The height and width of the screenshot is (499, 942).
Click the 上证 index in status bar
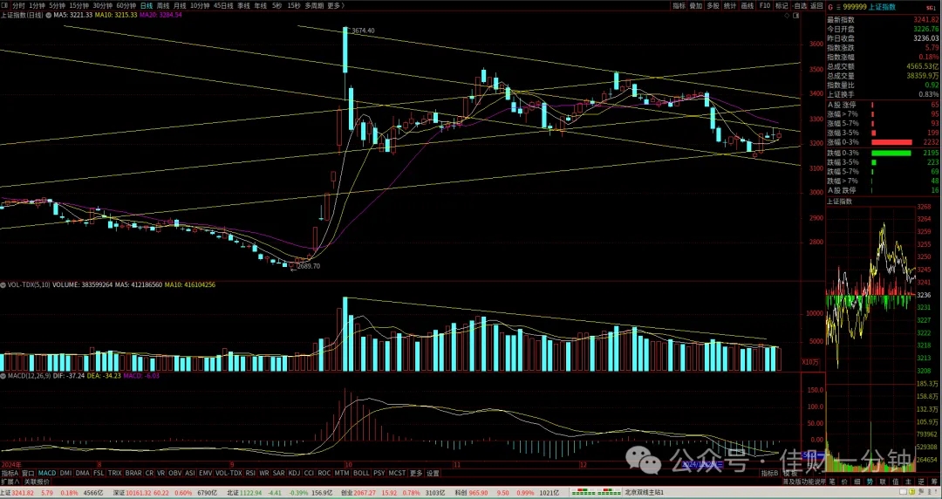point(7,492)
